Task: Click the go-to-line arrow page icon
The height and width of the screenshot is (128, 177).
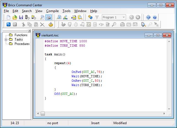Action: [x=74, y=18]
